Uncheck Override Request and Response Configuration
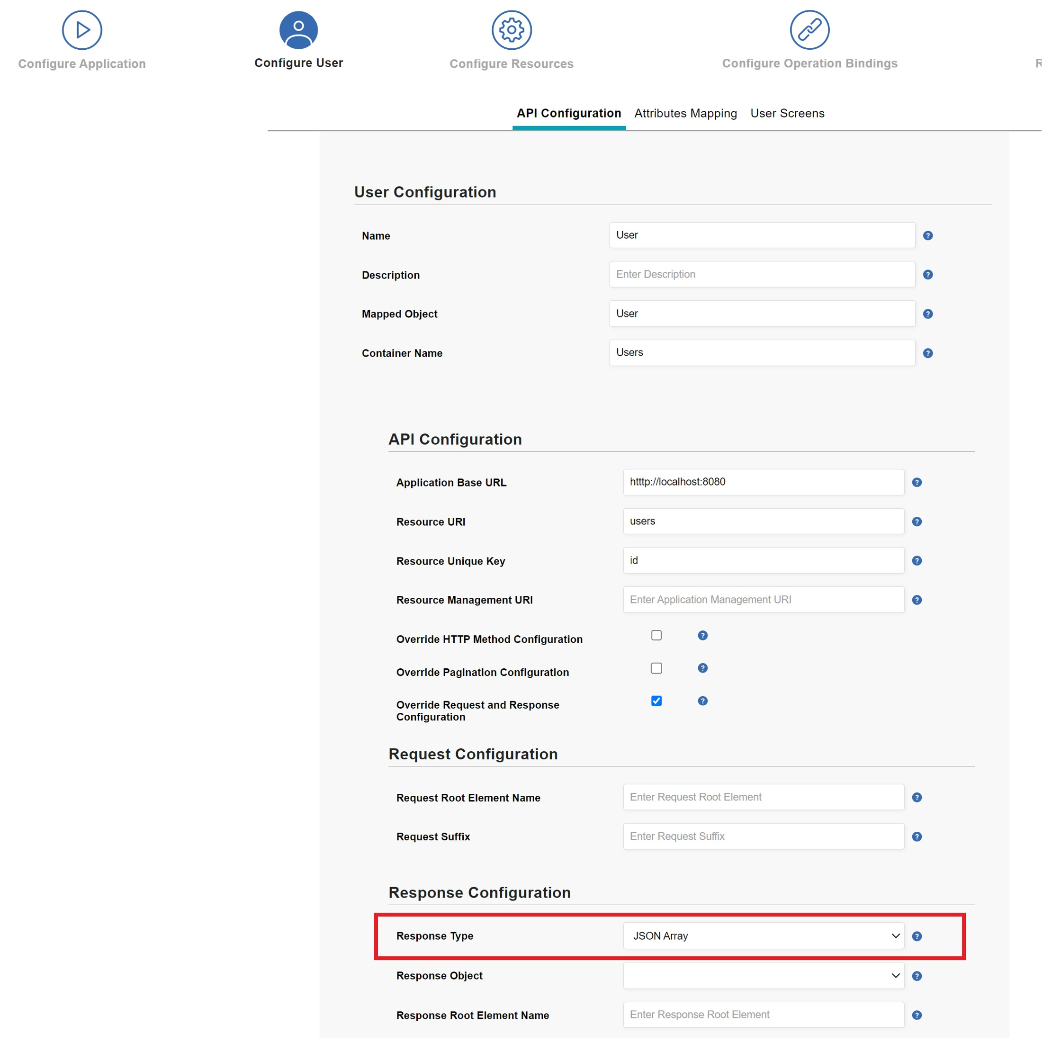 pos(656,701)
